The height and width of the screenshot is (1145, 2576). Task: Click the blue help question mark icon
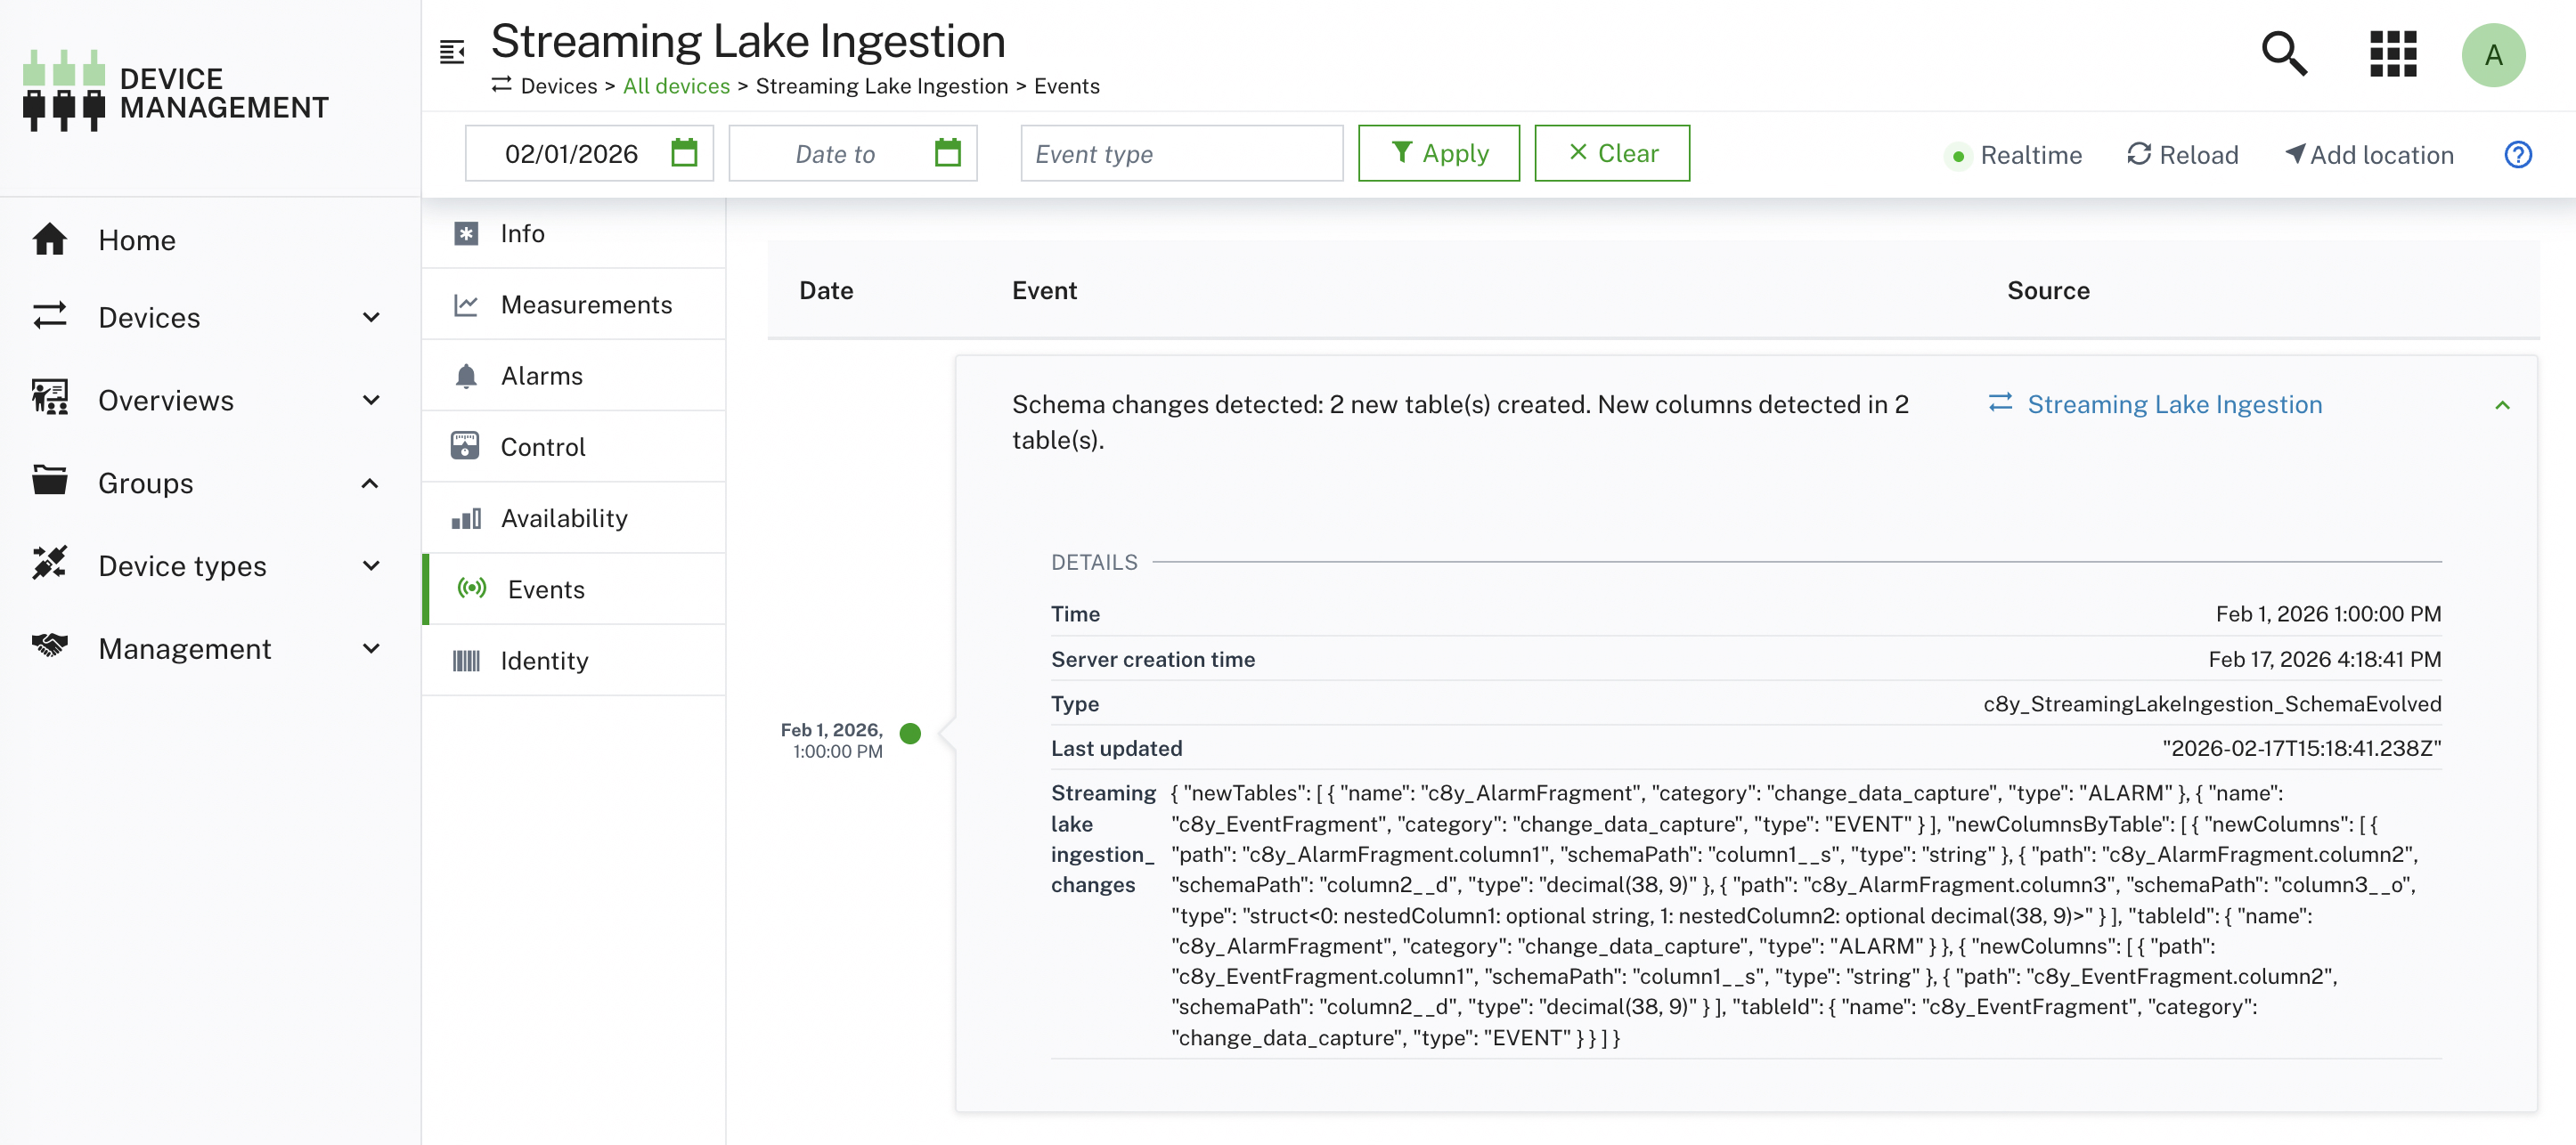coord(2518,155)
